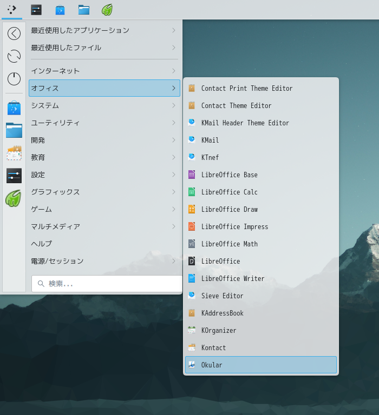Click the LibreOffice Impress orange icon
Viewport: 379px width, 415px height.
pyautogui.click(x=192, y=226)
